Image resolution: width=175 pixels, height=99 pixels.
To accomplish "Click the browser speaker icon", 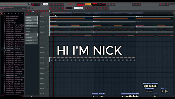I will tap(8, 14).
